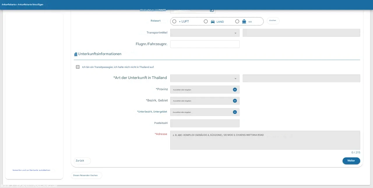The width and height of the screenshot is (373, 188).
Task: Check the Transitpassagier checkbox
Action: coord(78,67)
